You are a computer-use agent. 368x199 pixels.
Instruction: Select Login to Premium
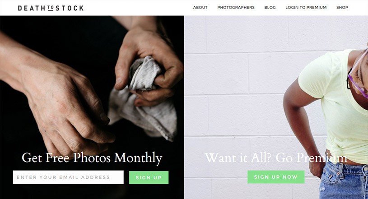306,8
